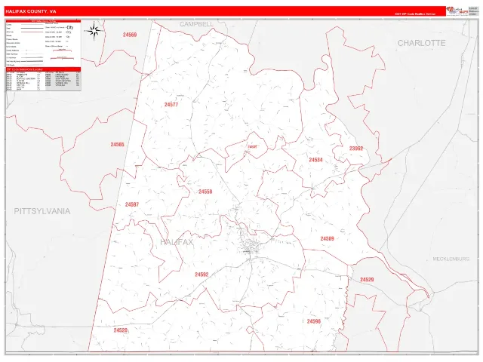Select ZIP code 24569 label
Screen dimensions: 483x362
click(x=130, y=35)
